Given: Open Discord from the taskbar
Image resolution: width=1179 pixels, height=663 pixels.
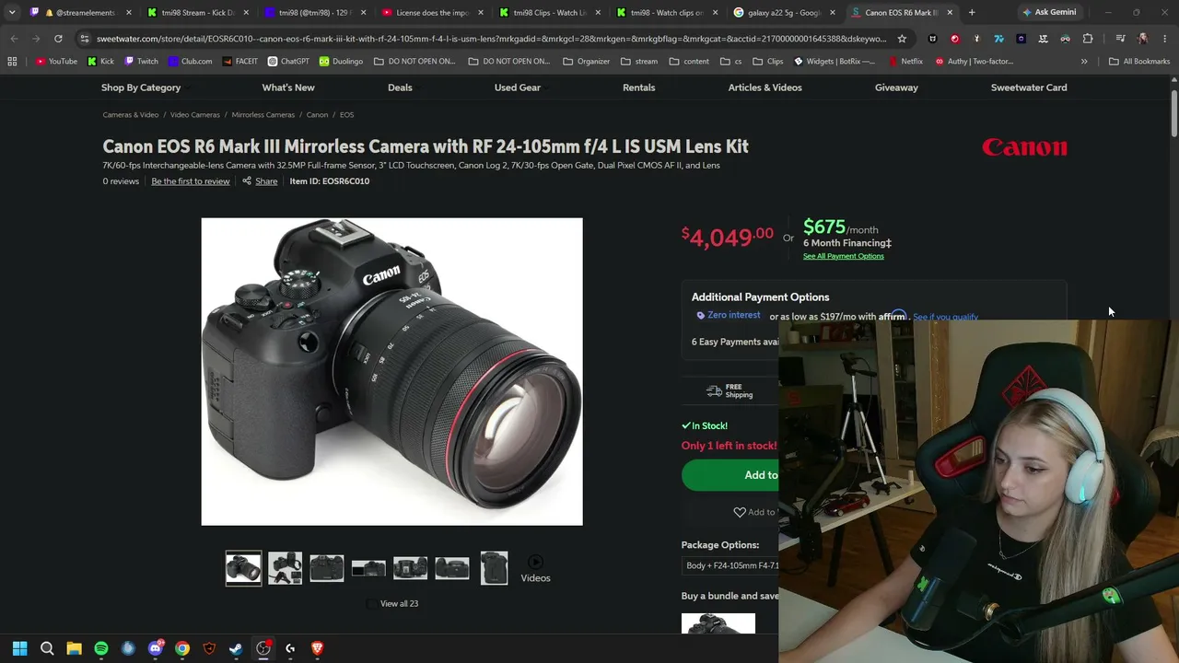Looking at the screenshot, I should click(155, 648).
